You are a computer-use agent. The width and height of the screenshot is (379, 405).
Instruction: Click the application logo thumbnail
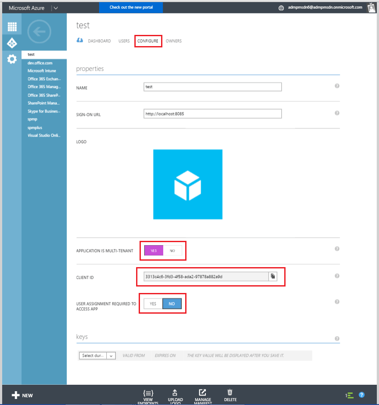[x=188, y=184]
